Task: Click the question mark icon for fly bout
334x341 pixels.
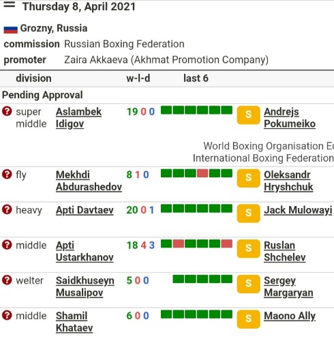Action: [7, 175]
